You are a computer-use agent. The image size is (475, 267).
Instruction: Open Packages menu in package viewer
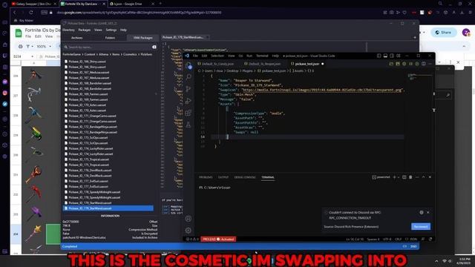click(85, 30)
